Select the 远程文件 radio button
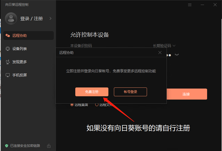Image resolution: width=222 pixels, height=151 pixels. point(97,105)
